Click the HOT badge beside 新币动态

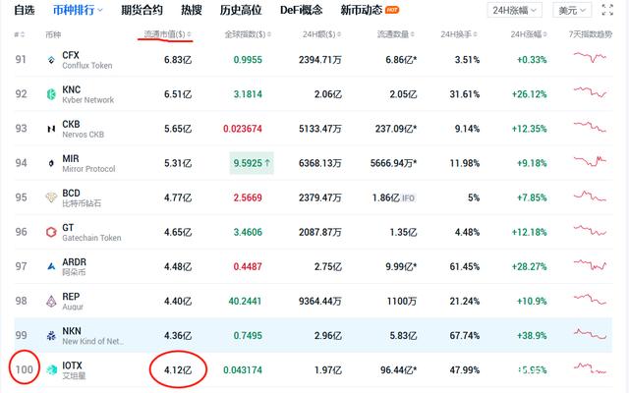tap(392, 10)
